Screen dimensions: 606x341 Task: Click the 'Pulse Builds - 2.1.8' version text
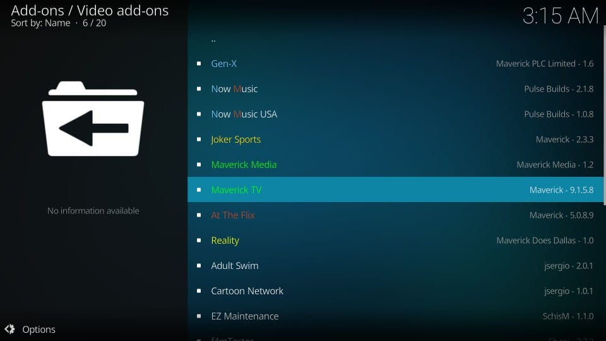coord(559,89)
